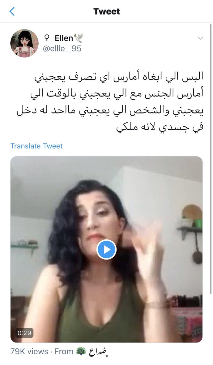Tap the Translate Tweet link
The height and width of the screenshot is (365, 213).
36,146
